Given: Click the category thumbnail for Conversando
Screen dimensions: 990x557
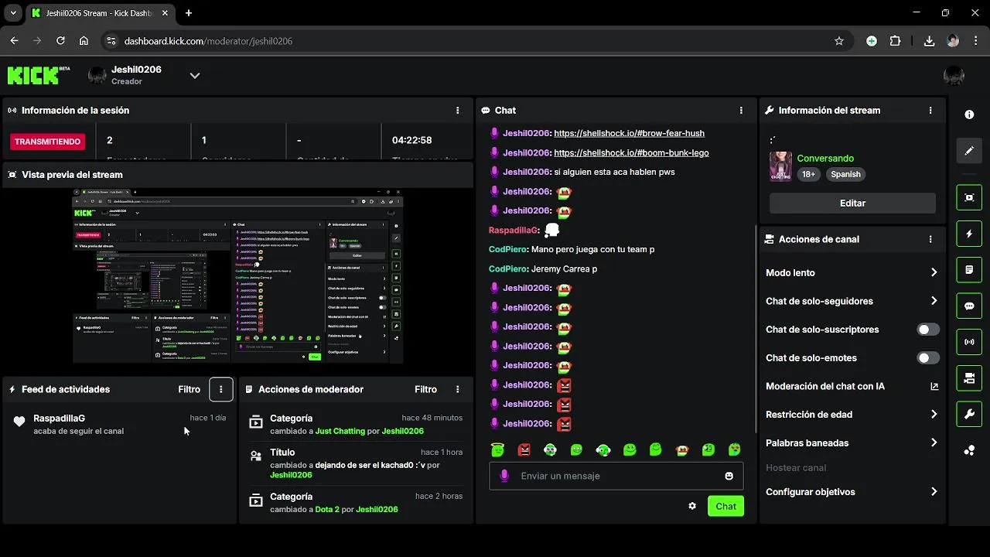Looking at the screenshot, I should click(780, 166).
